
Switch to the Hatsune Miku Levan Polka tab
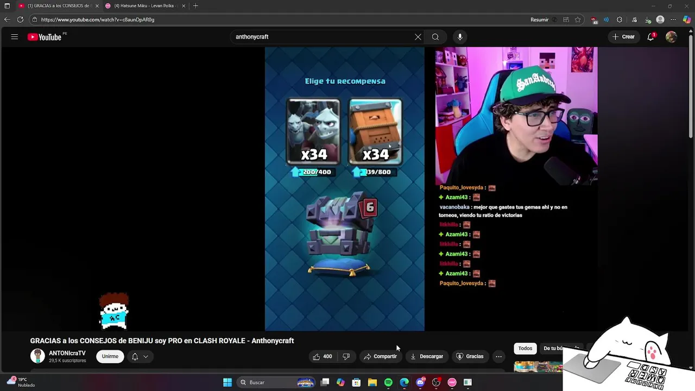145,6
